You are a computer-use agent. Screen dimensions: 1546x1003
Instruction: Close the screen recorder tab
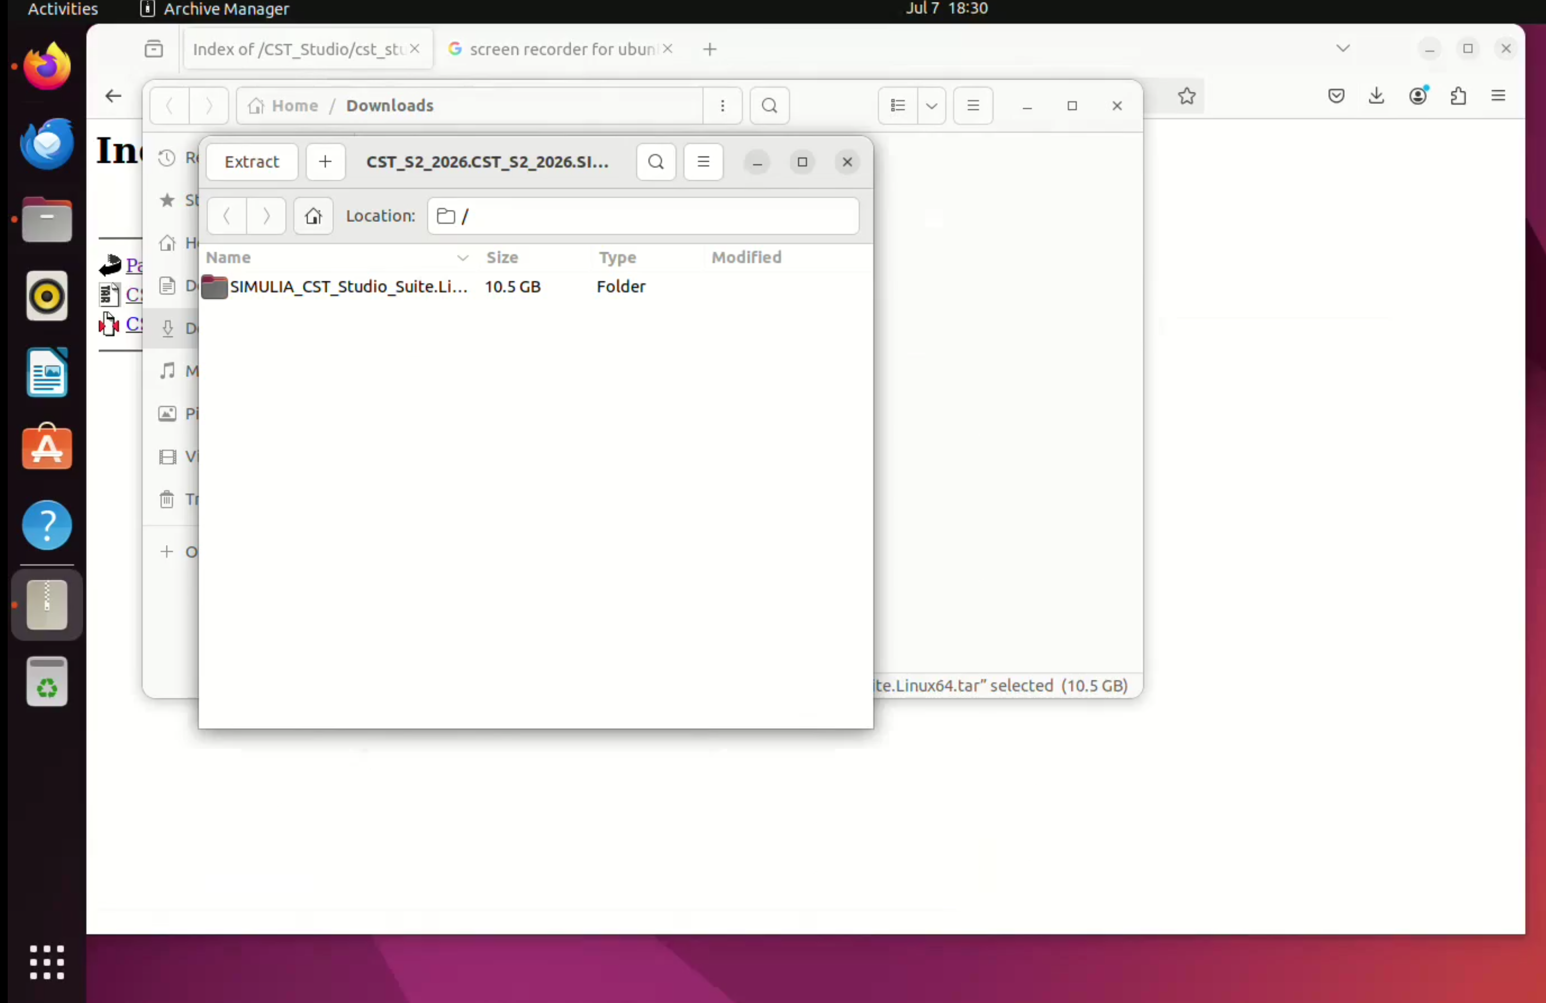668,49
